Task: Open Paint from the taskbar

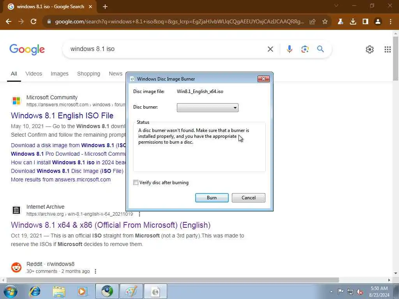Action: pos(131,291)
